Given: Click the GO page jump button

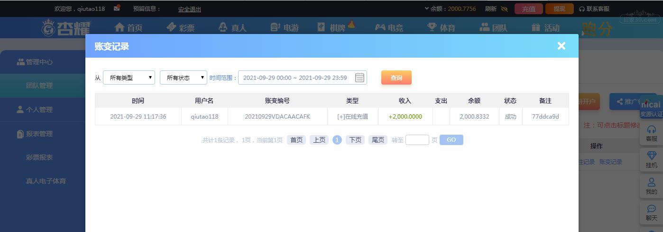Looking at the screenshot, I should pyautogui.click(x=451, y=140).
